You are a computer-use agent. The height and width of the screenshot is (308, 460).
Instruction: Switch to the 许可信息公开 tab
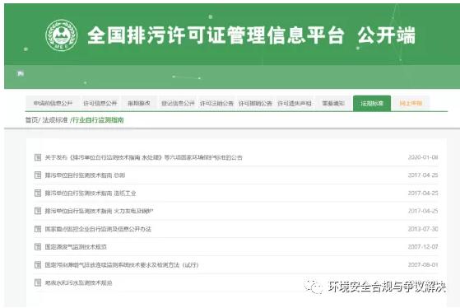[100, 103]
